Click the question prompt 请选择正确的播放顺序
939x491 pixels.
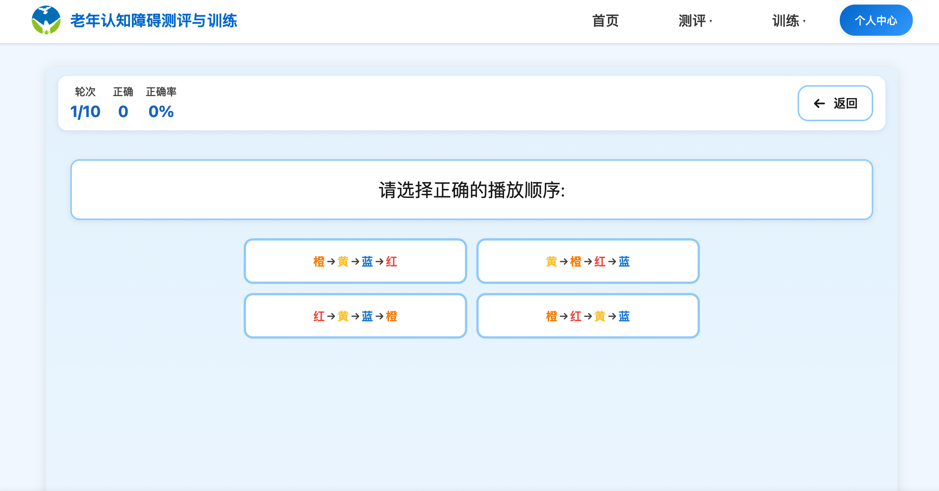tap(471, 190)
